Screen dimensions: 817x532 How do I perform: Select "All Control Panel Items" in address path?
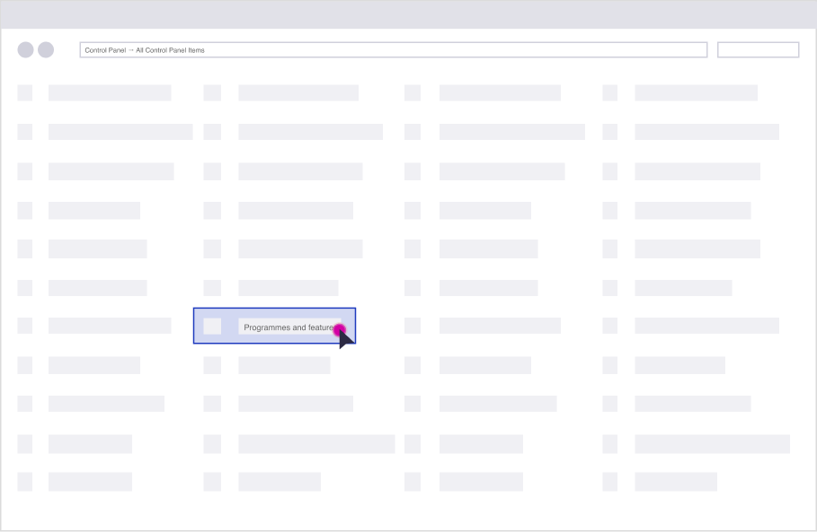(x=171, y=50)
